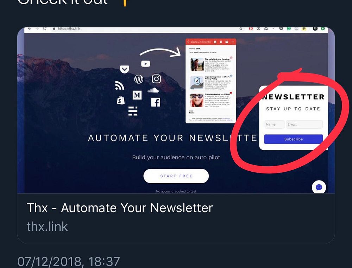Select the Medium M icon
Screen dimensions: 352x268
(x=137, y=95)
